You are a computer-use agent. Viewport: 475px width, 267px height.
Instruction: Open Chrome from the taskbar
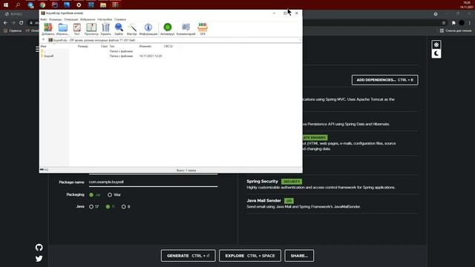point(42,5)
